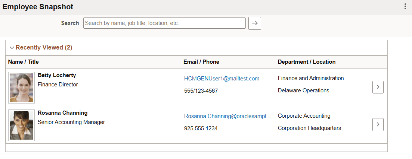Viewport: 412px width, 159px height.
Task: Open Betty Locherty's details chevron
Action: 378,87
